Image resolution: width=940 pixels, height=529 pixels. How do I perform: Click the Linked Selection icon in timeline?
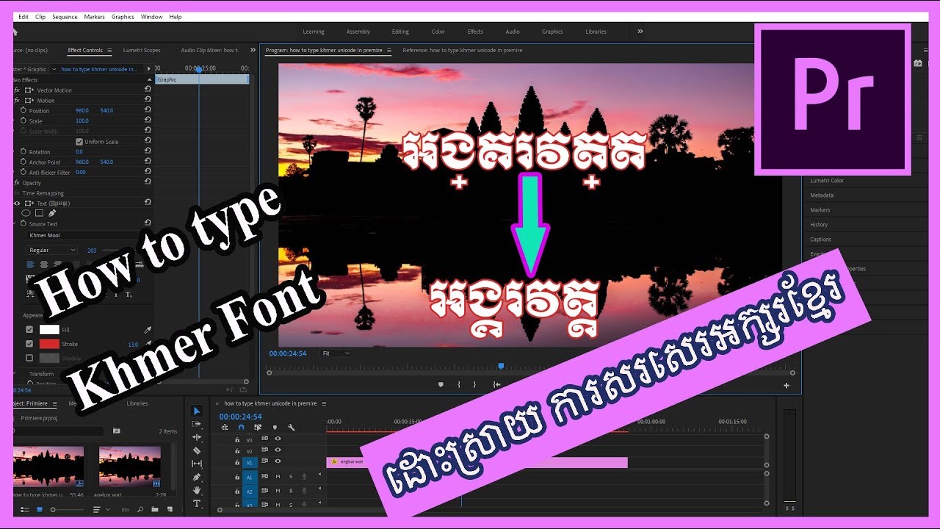(x=258, y=428)
